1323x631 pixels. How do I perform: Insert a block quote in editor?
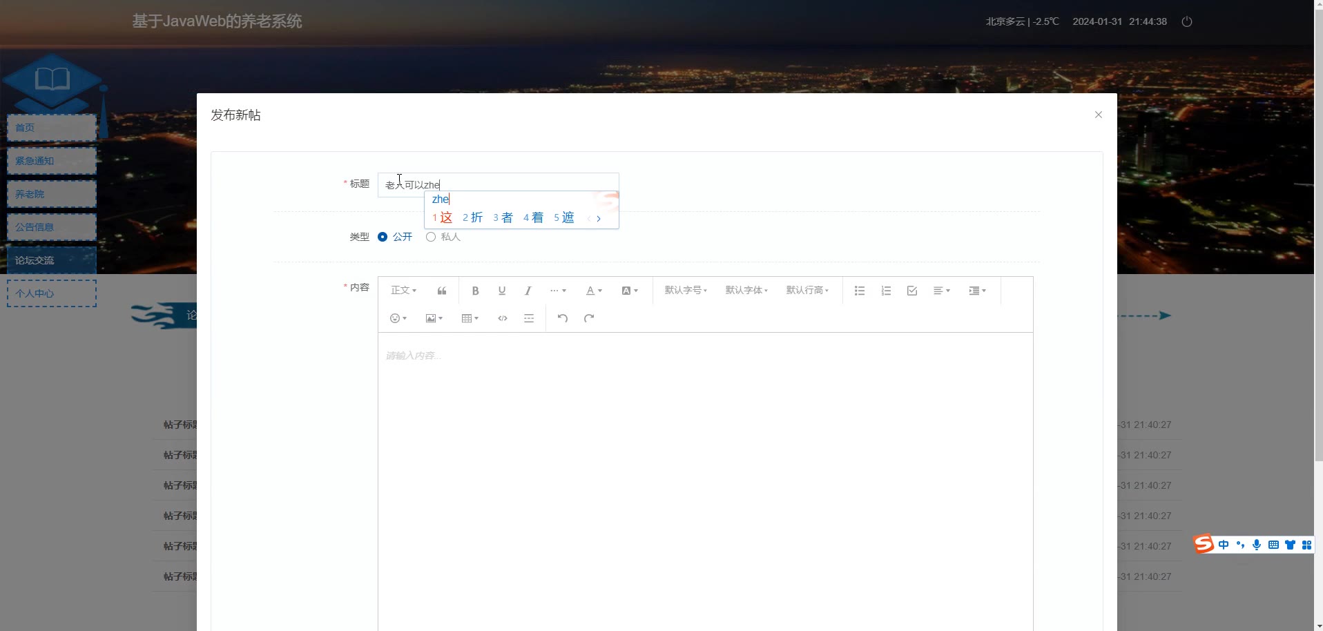coord(442,291)
